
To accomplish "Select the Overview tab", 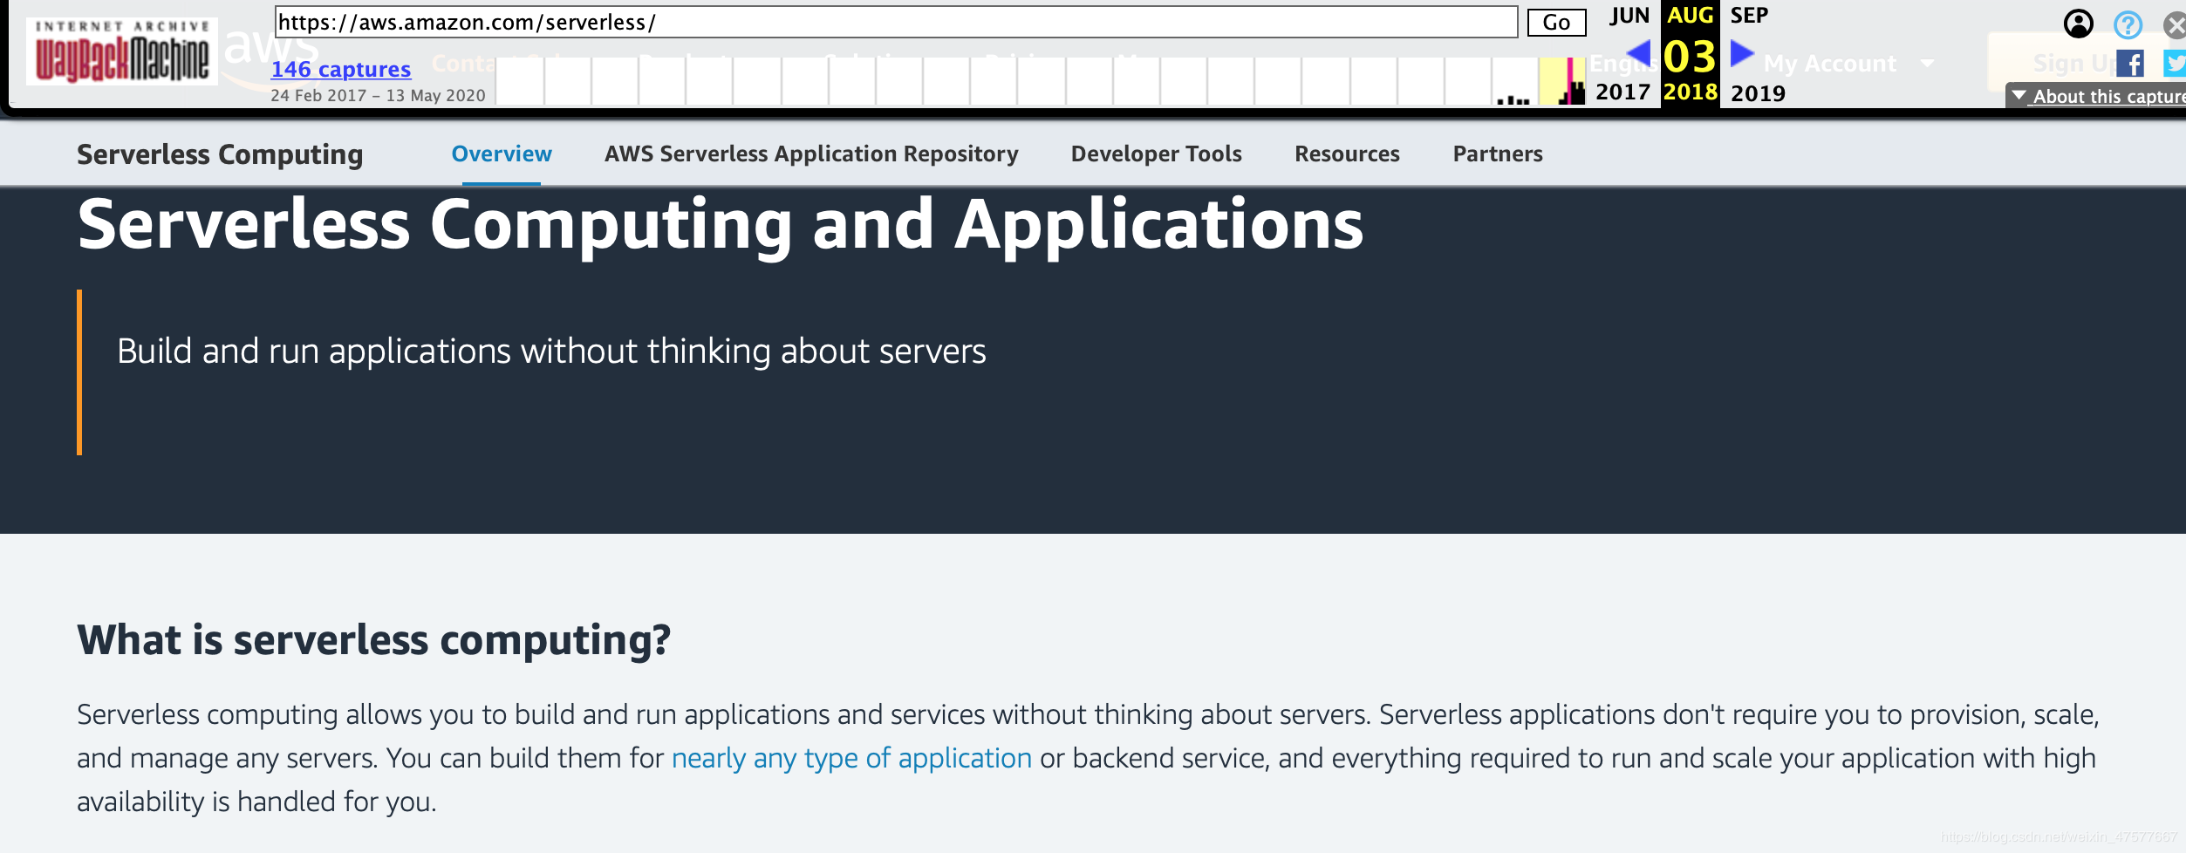I will (502, 154).
